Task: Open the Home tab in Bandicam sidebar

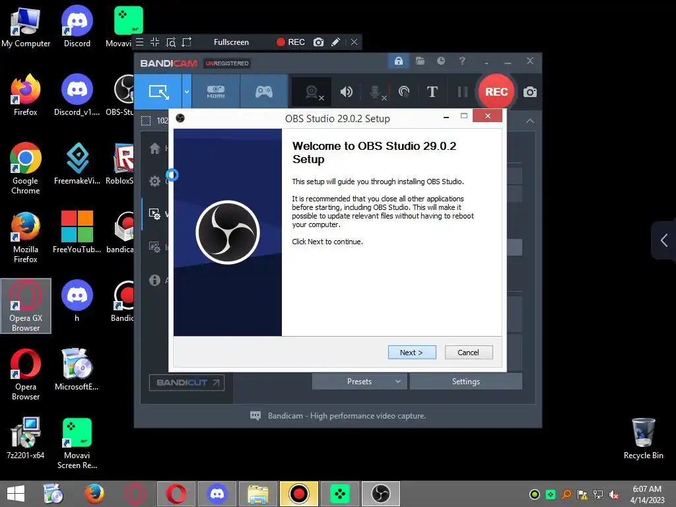Action: click(x=154, y=149)
